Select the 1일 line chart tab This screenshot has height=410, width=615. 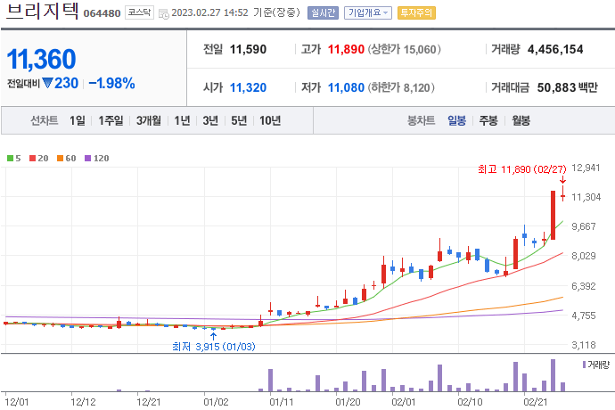(78, 120)
